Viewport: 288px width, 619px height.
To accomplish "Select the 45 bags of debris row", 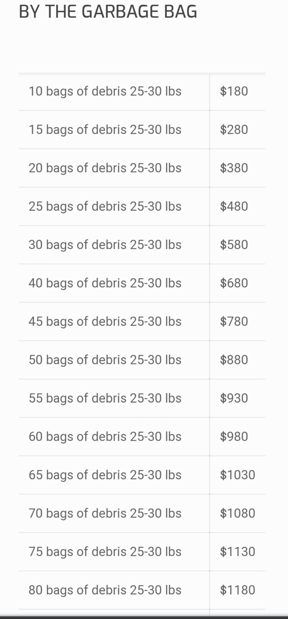I will (105, 322).
